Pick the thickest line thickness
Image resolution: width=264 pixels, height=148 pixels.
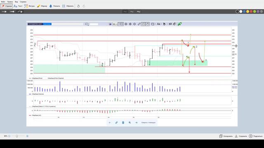click(139, 12)
